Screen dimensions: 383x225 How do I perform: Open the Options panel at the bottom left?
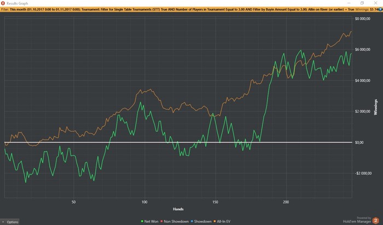click(x=10, y=222)
